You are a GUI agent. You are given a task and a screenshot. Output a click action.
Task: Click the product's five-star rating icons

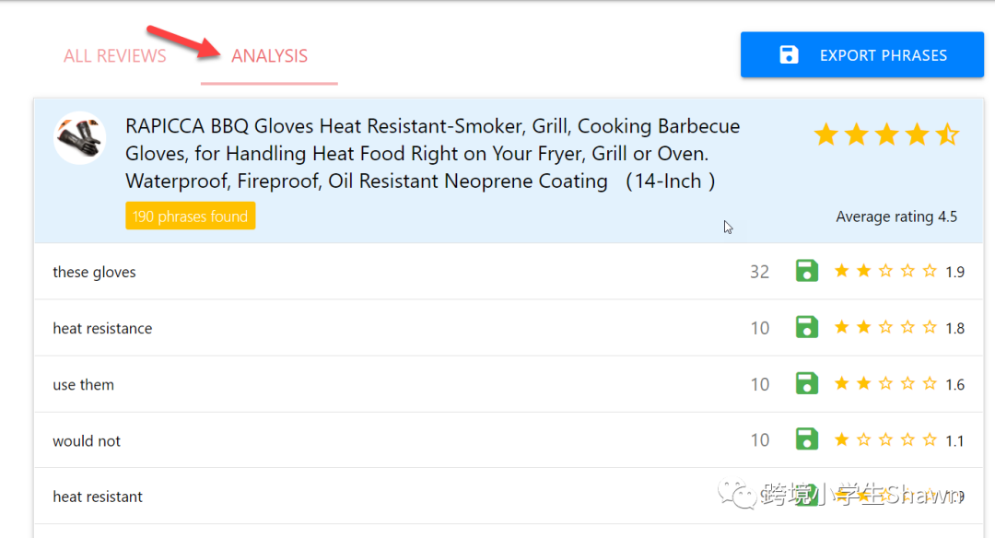point(886,135)
